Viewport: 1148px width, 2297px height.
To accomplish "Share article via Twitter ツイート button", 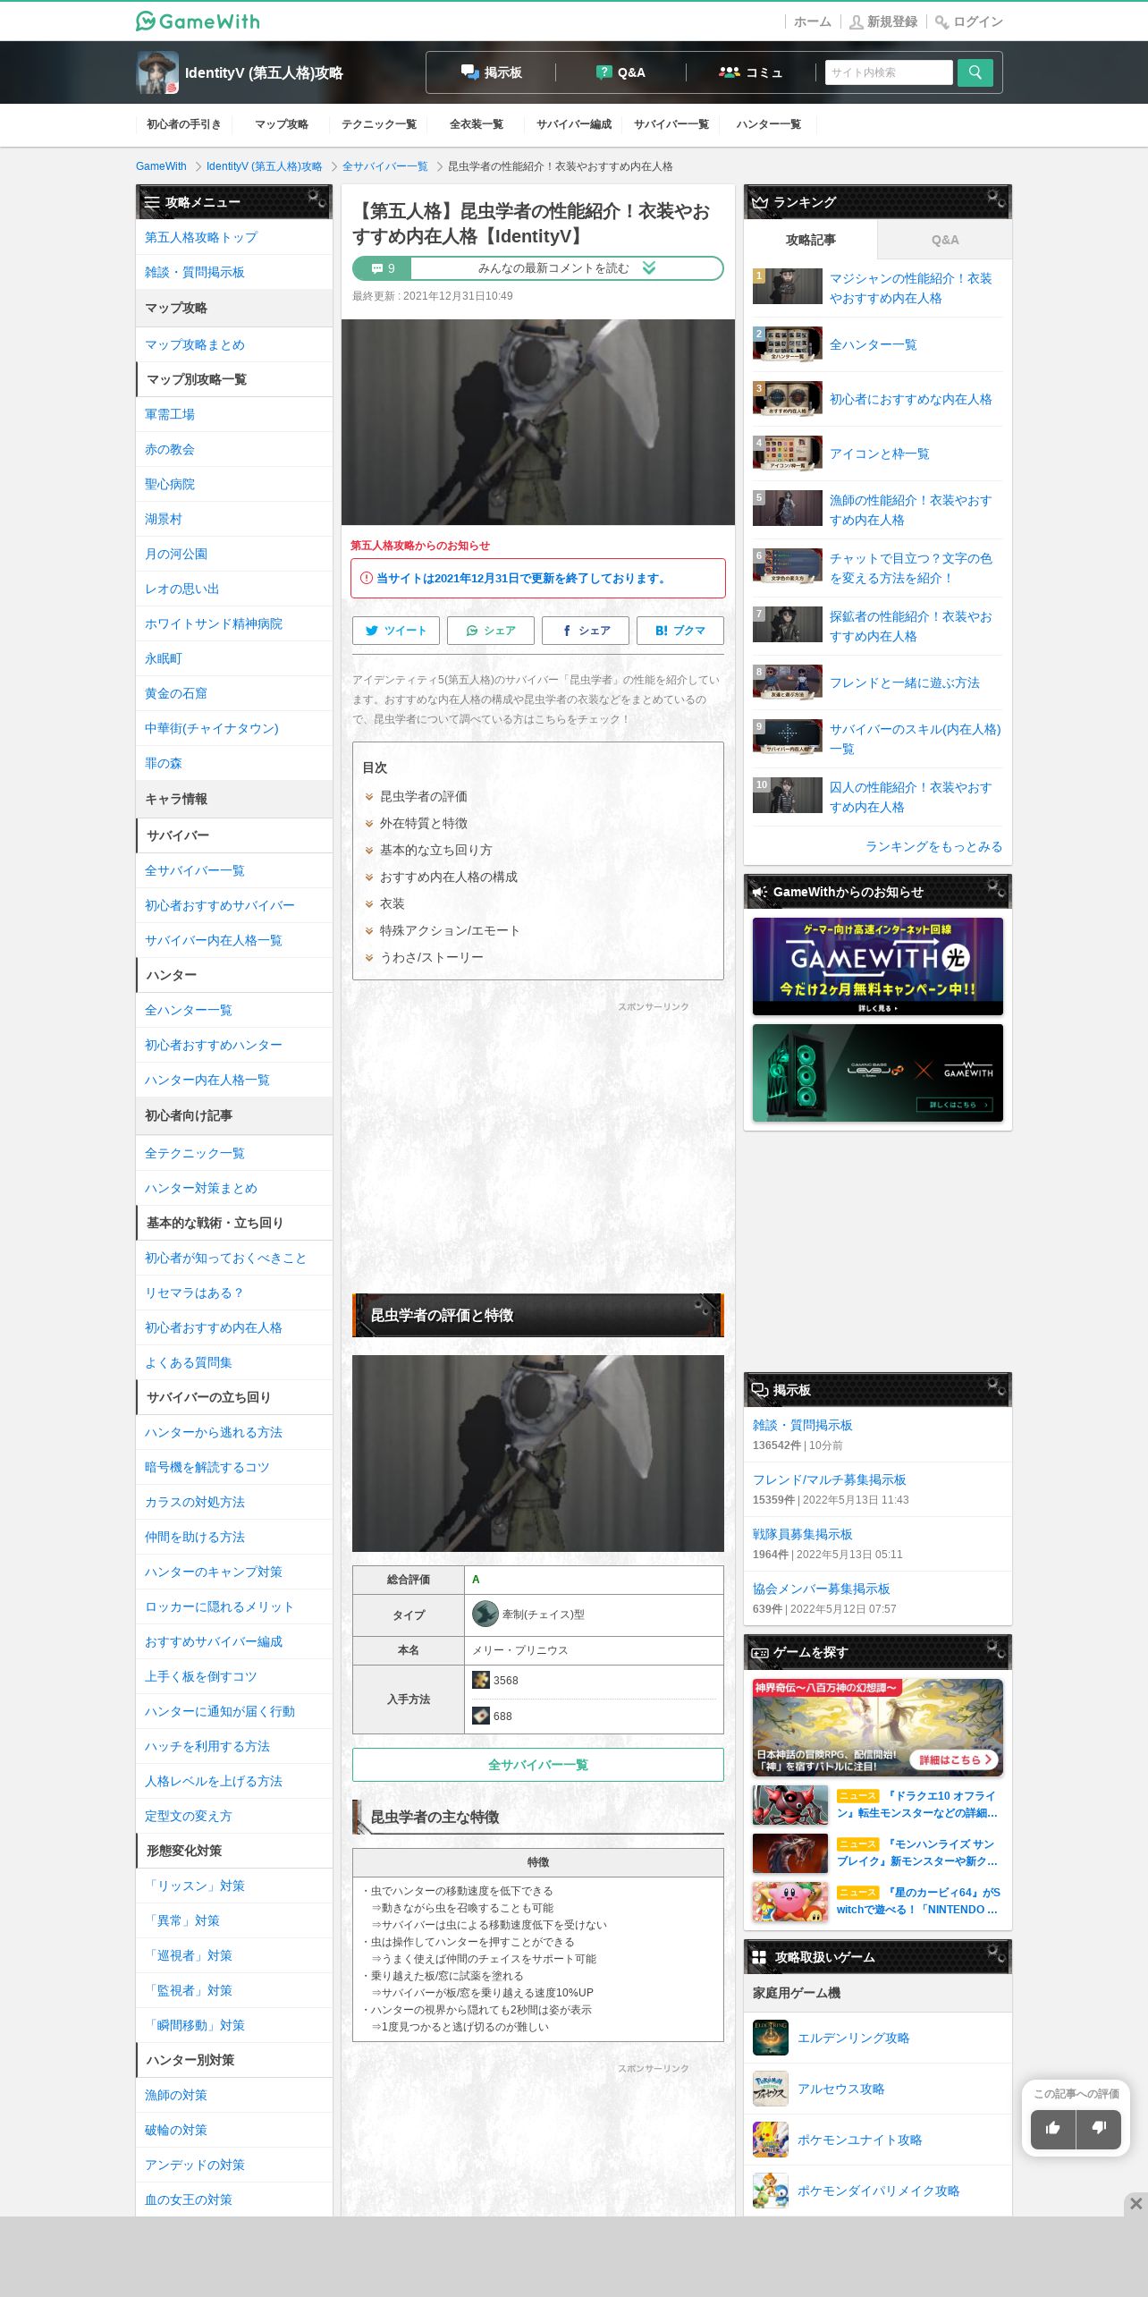I will click(x=396, y=631).
